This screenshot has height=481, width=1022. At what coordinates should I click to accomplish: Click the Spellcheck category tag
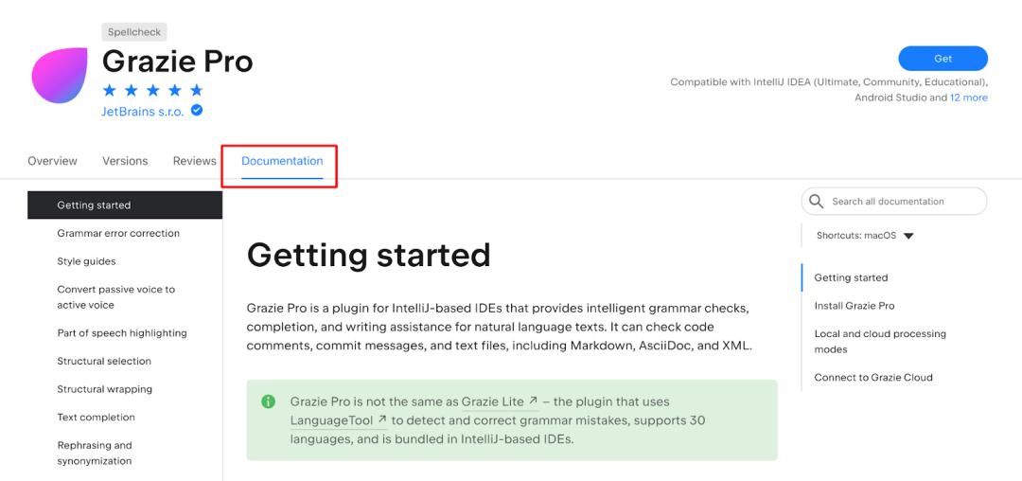pos(135,32)
